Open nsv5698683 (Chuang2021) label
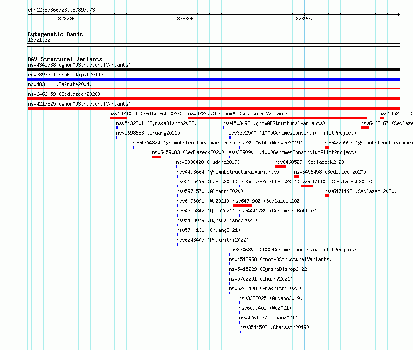The width and height of the screenshot is (413, 350). tap(148, 133)
